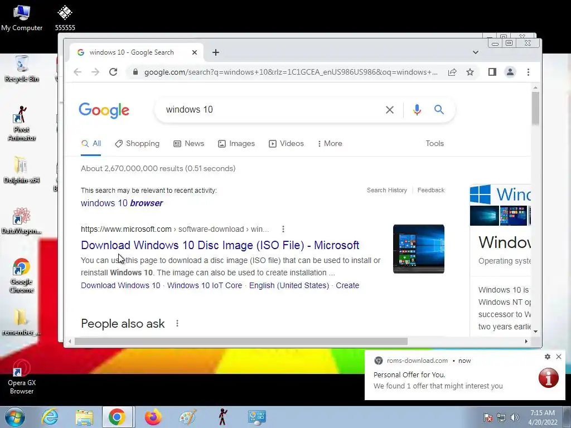Open Windows Explorer from the taskbar
Viewport: 571px width, 428px height.
pos(85,417)
